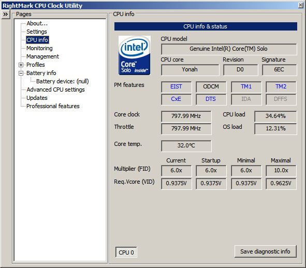
Task: Click the CPU info & status header bar
Action: 206,26
